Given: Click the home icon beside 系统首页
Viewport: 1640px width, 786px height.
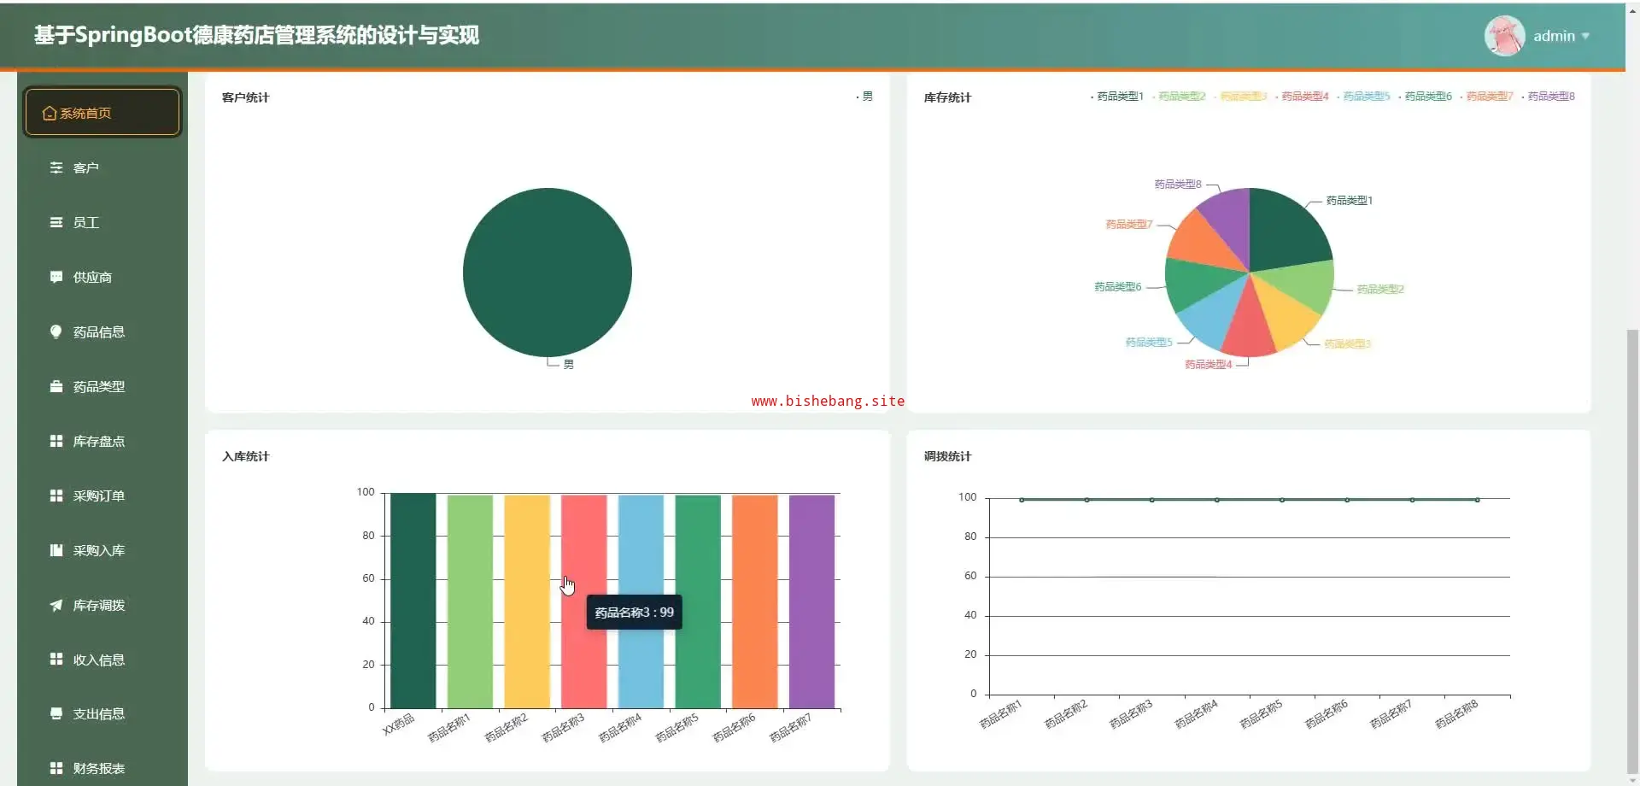Looking at the screenshot, I should pyautogui.click(x=50, y=114).
